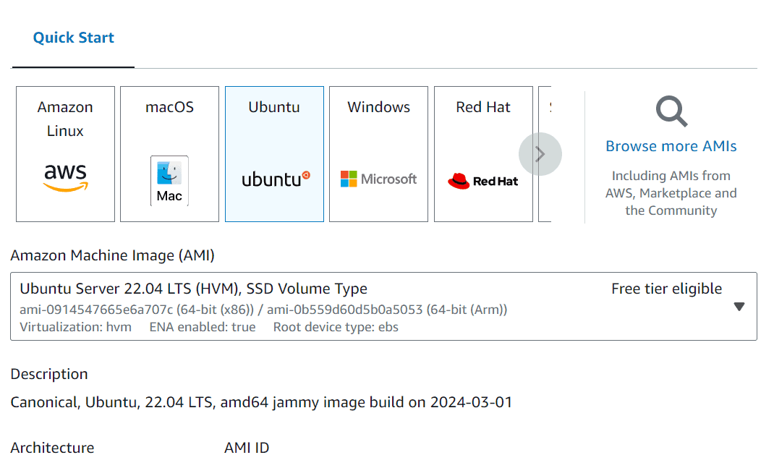Select the Windows tile label

pyautogui.click(x=378, y=107)
